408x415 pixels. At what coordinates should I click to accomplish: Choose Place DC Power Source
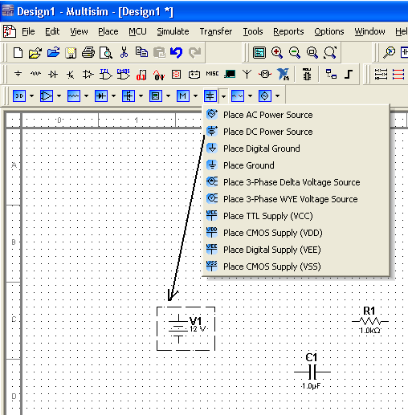(296, 132)
